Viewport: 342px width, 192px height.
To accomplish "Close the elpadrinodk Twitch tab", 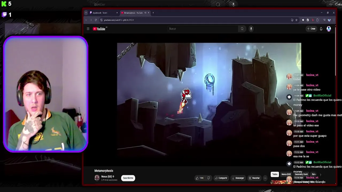I will tap(117, 13).
